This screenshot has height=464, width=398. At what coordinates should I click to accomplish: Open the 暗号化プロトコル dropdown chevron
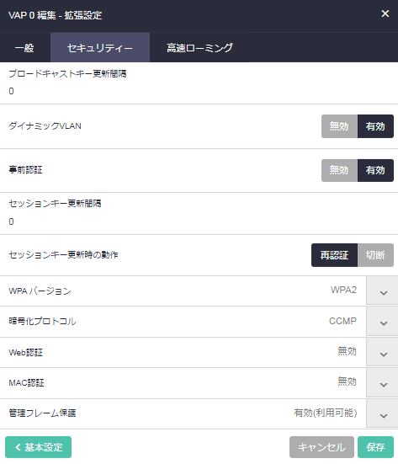coord(382,321)
